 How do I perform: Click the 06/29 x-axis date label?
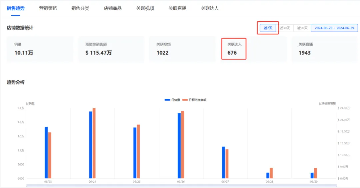click(314, 182)
